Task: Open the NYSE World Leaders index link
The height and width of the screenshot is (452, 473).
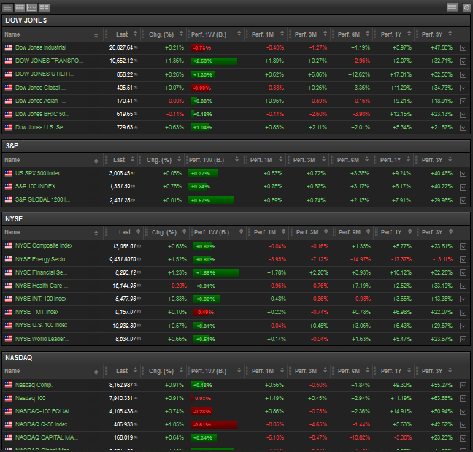Action: coord(41,338)
